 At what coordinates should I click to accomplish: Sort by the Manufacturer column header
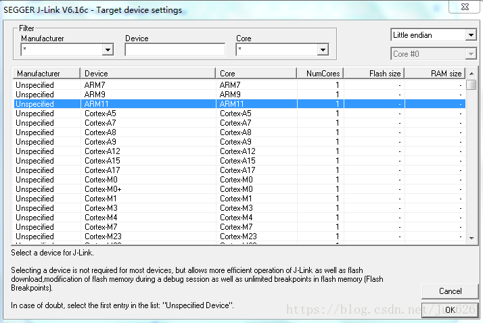[x=47, y=74]
